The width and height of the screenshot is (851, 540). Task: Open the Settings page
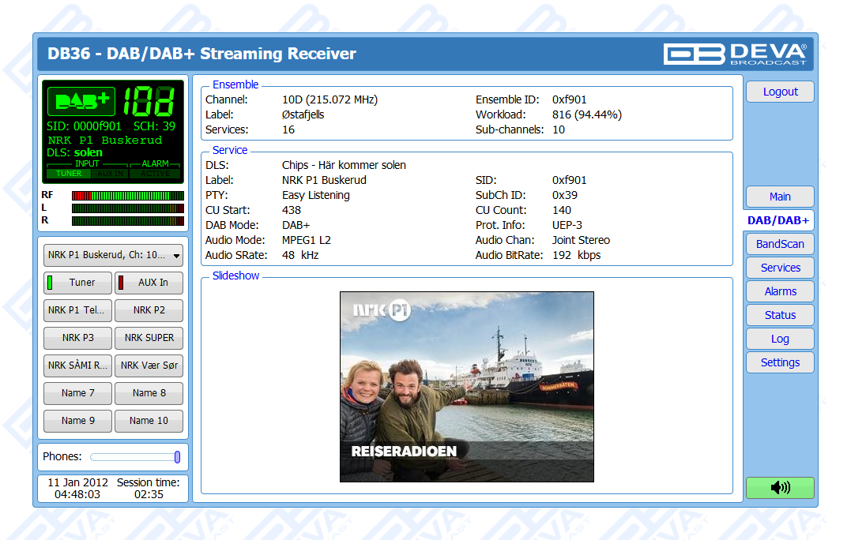point(779,362)
